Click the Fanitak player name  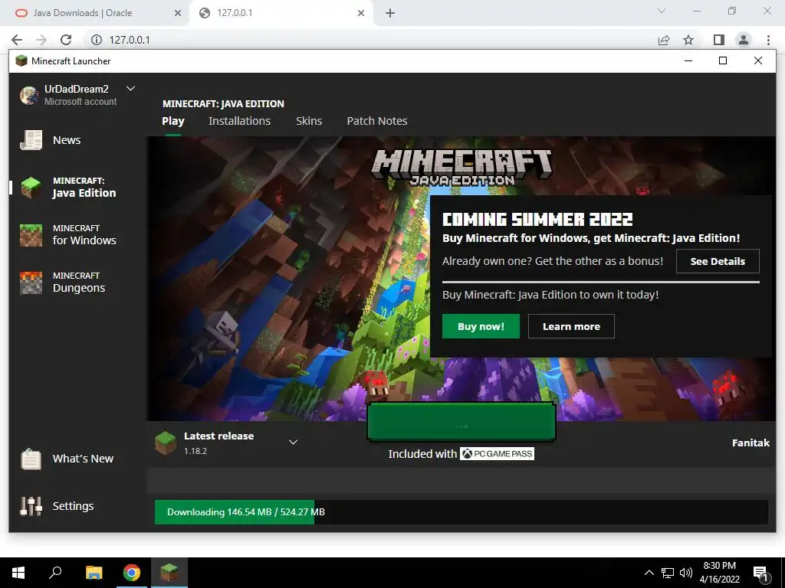(x=751, y=443)
